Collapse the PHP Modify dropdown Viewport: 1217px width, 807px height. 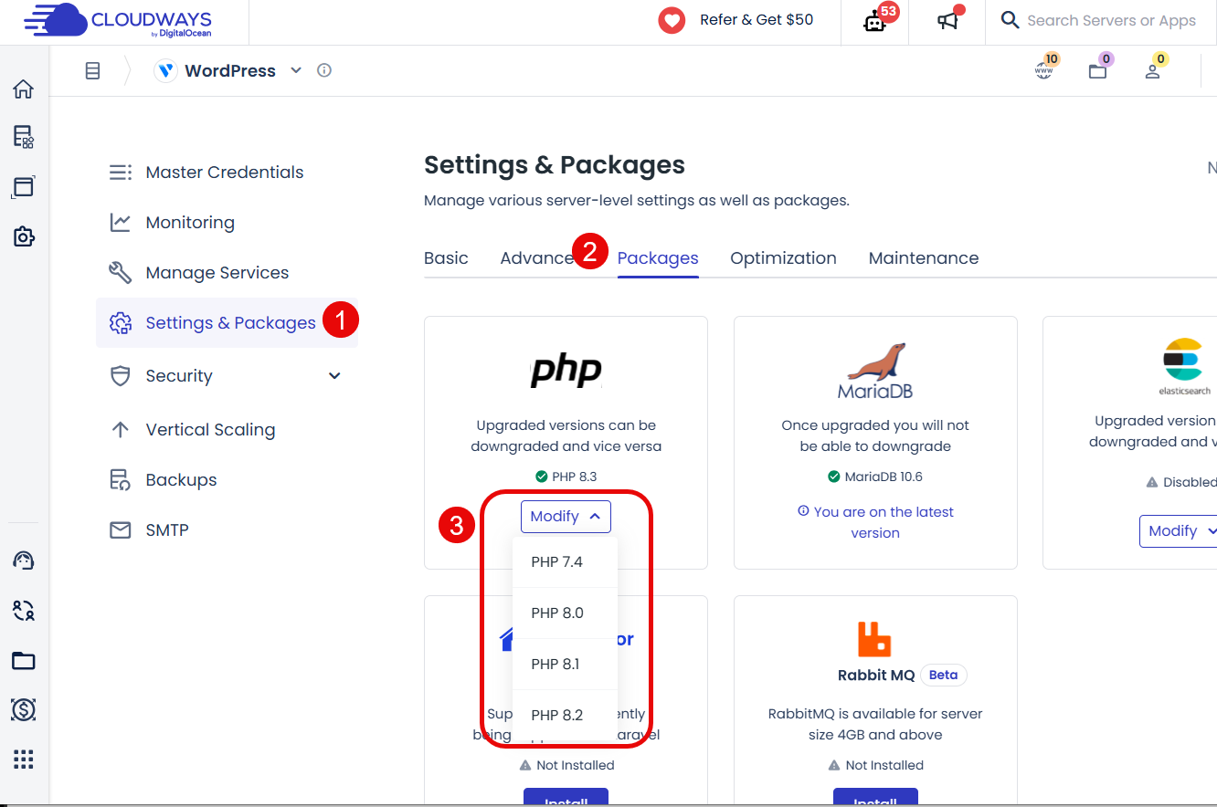click(566, 516)
